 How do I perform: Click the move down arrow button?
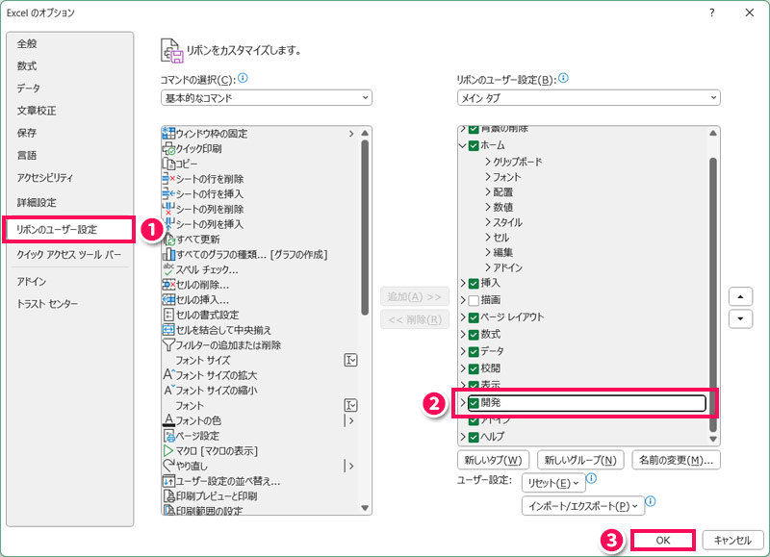pos(740,318)
